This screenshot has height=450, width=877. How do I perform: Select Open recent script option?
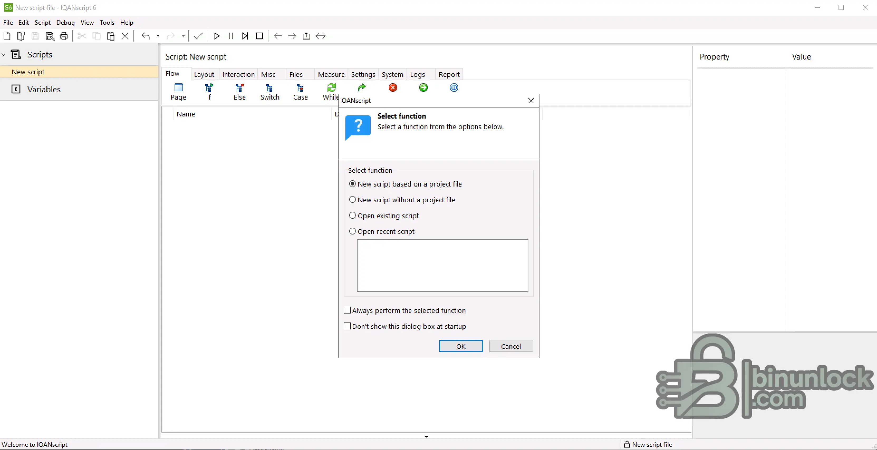(382, 231)
